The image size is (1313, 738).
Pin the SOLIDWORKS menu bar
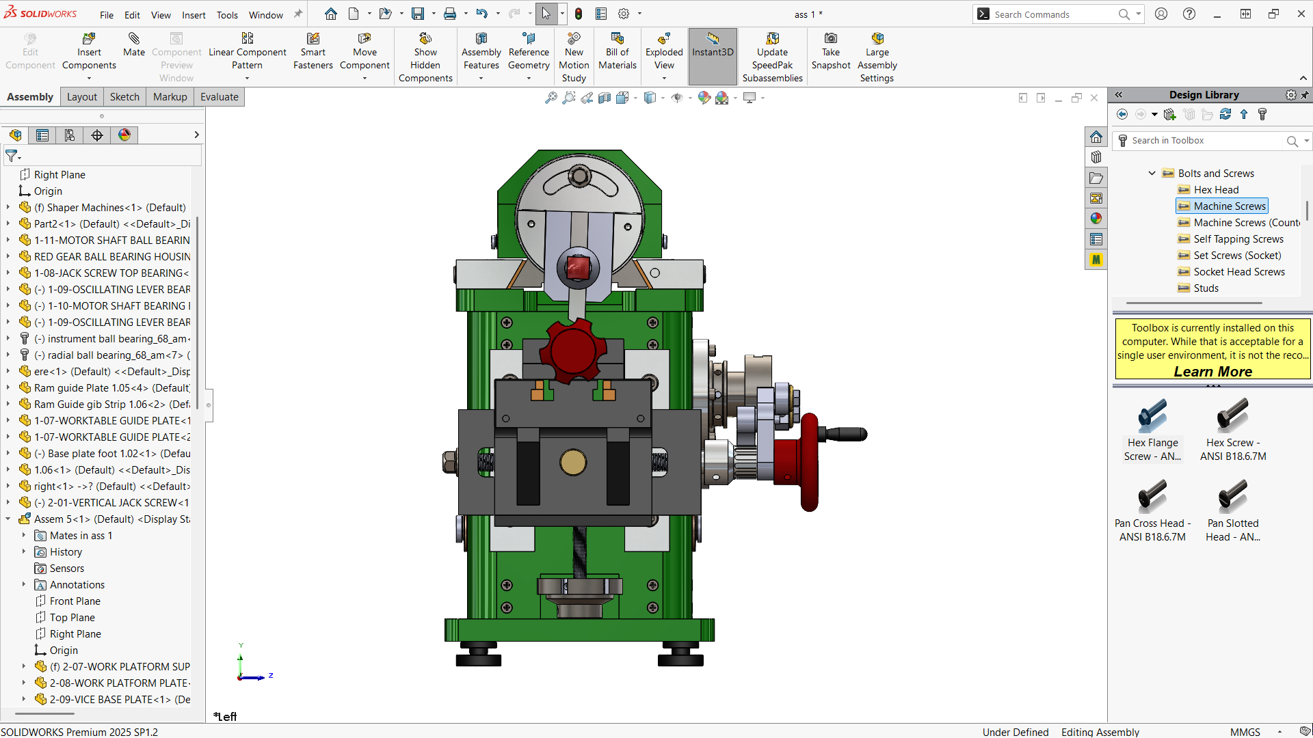pyautogui.click(x=298, y=14)
